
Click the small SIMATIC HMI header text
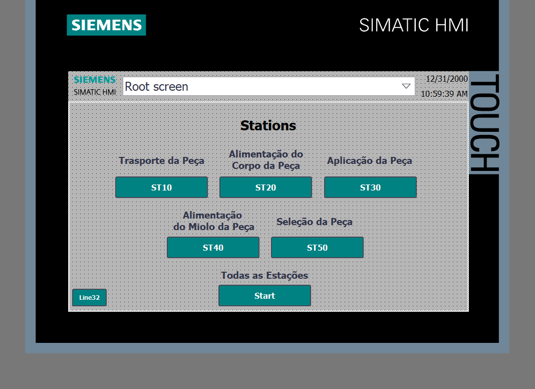(x=95, y=92)
